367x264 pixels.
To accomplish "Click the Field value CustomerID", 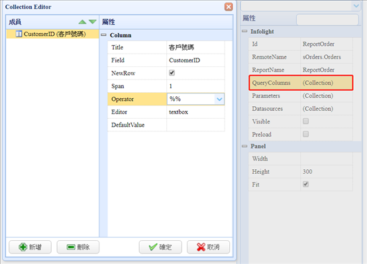I will (x=184, y=60).
